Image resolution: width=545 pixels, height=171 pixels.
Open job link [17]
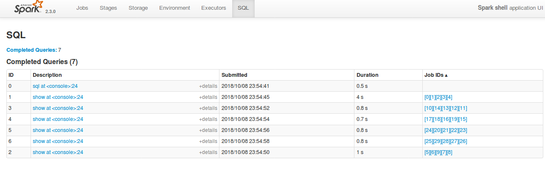[x=429, y=119]
